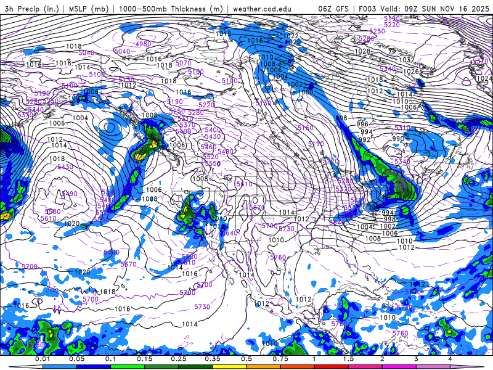Select the 'MSLP (mb)' header label
This screenshot has width=493, height=370.
89,9
